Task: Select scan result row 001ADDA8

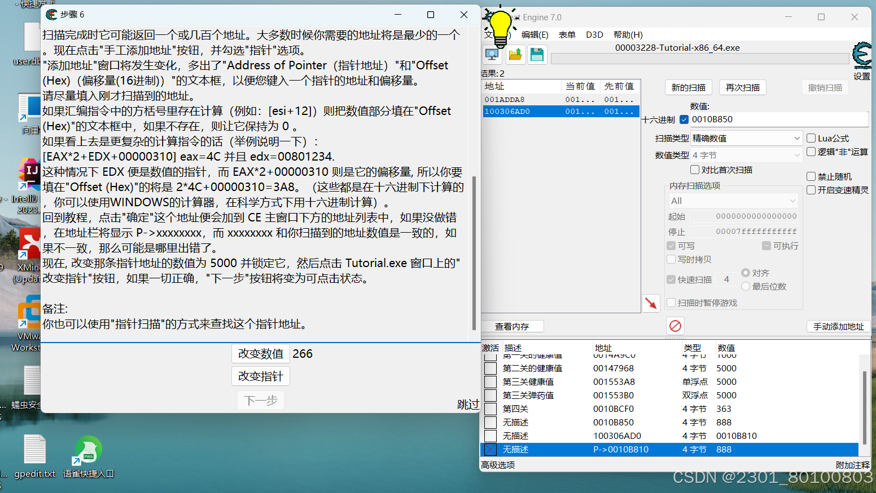Action: click(x=560, y=99)
